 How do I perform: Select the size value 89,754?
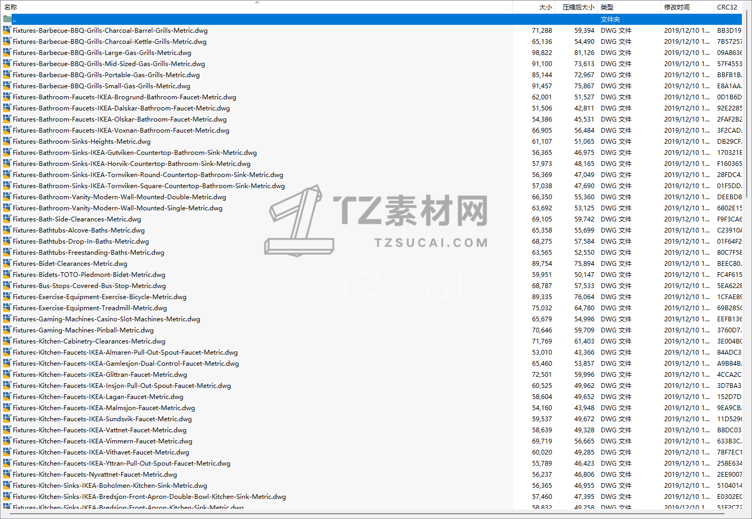point(542,263)
